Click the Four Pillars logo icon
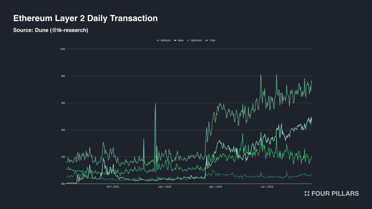 [x=307, y=193]
